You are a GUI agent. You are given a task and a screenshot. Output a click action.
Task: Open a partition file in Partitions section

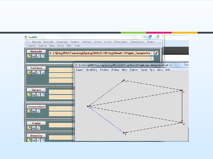tap(29, 72)
